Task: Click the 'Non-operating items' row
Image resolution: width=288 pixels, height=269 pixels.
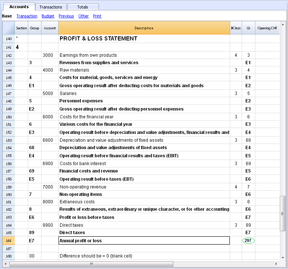Action: coord(144,194)
